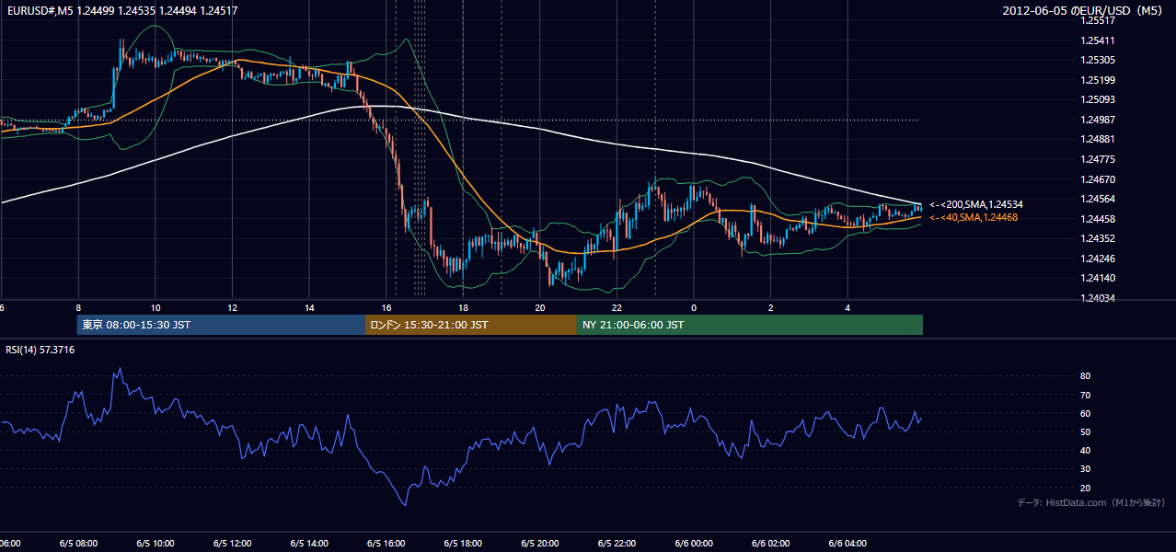Click the RSI scale value 60

[x=1085, y=413]
